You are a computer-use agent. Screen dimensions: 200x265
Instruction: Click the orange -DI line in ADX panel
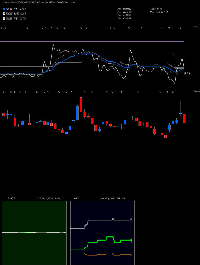point(101,254)
